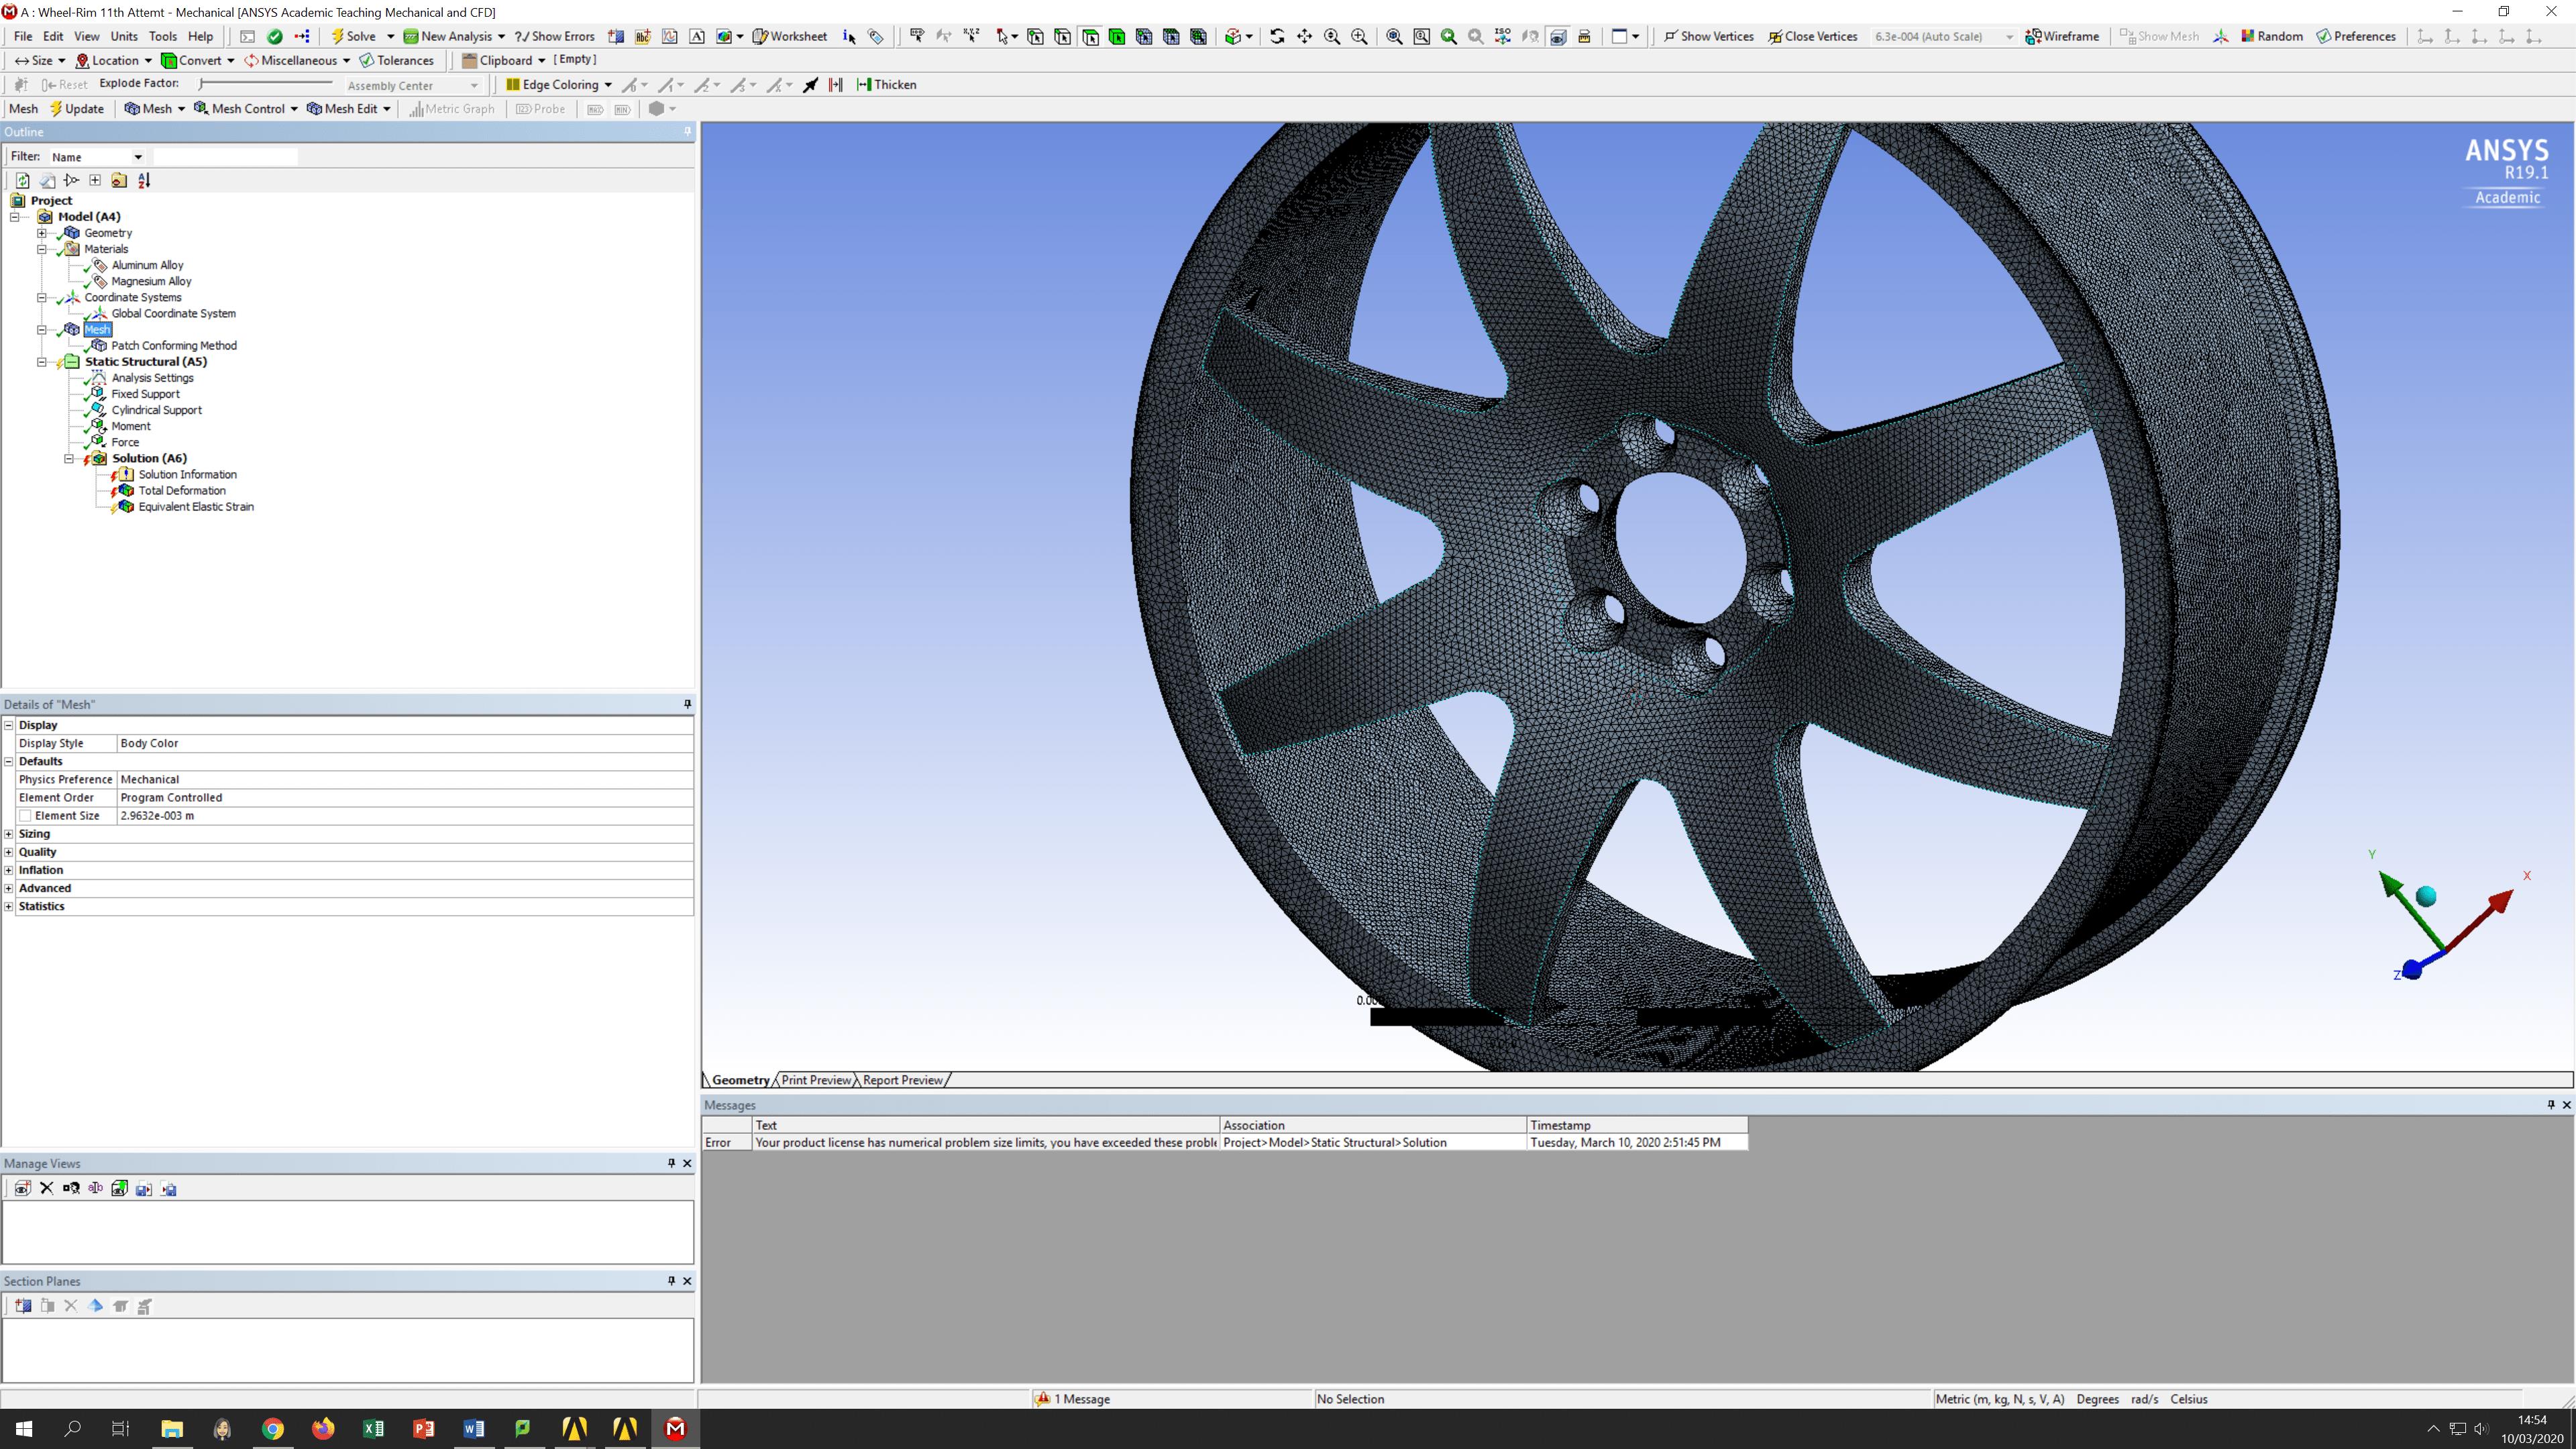The image size is (2576, 1449).
Task: Set ISO isometric view
Action: point(1503,36)
